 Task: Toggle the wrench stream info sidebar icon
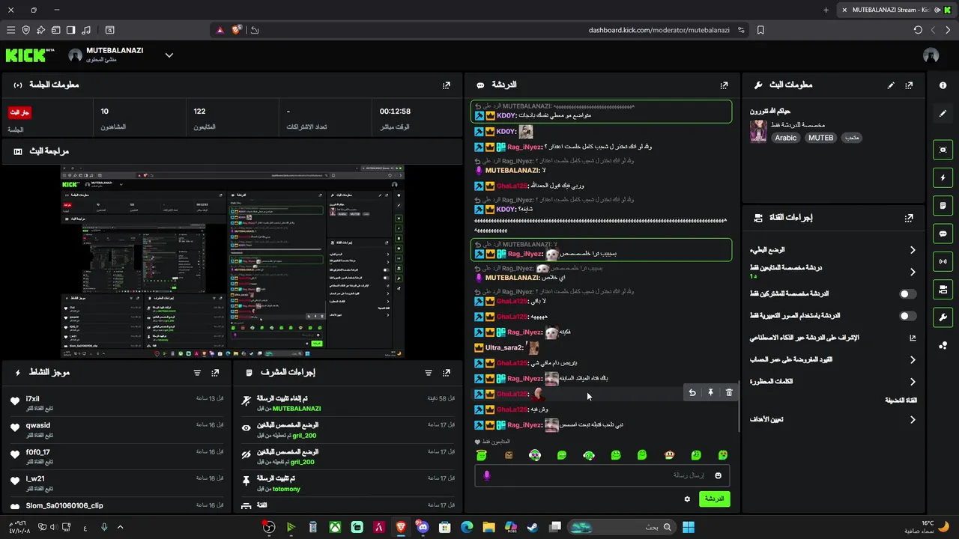point(943,317)
